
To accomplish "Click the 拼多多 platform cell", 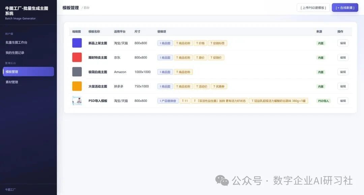I will coord(119,86).
